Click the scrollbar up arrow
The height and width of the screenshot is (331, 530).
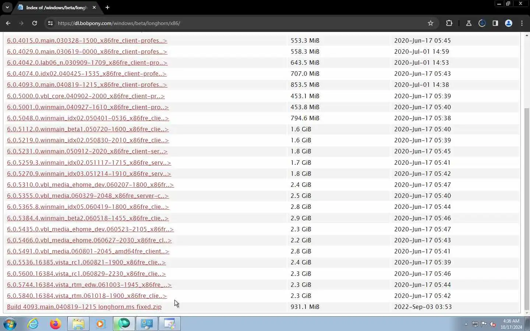527,36
